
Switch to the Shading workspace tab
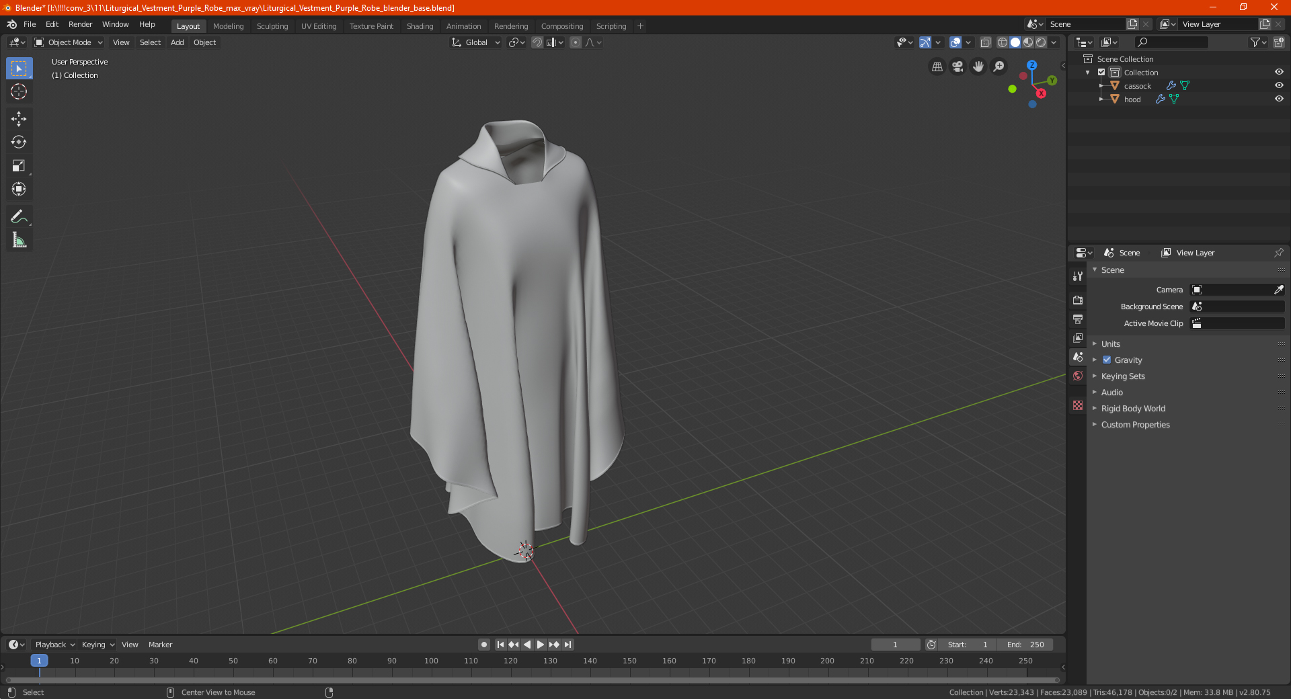pos(420,26)
